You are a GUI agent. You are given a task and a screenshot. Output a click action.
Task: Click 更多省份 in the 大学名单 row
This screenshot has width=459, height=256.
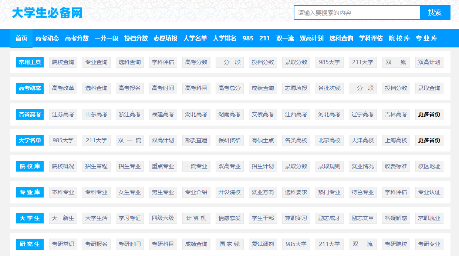click(x=429, y=140)
